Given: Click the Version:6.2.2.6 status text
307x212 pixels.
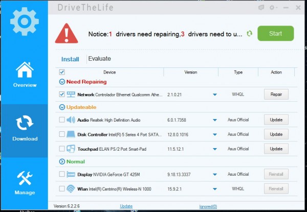Looking at the screenshot, I should click(x=67, y=206).
